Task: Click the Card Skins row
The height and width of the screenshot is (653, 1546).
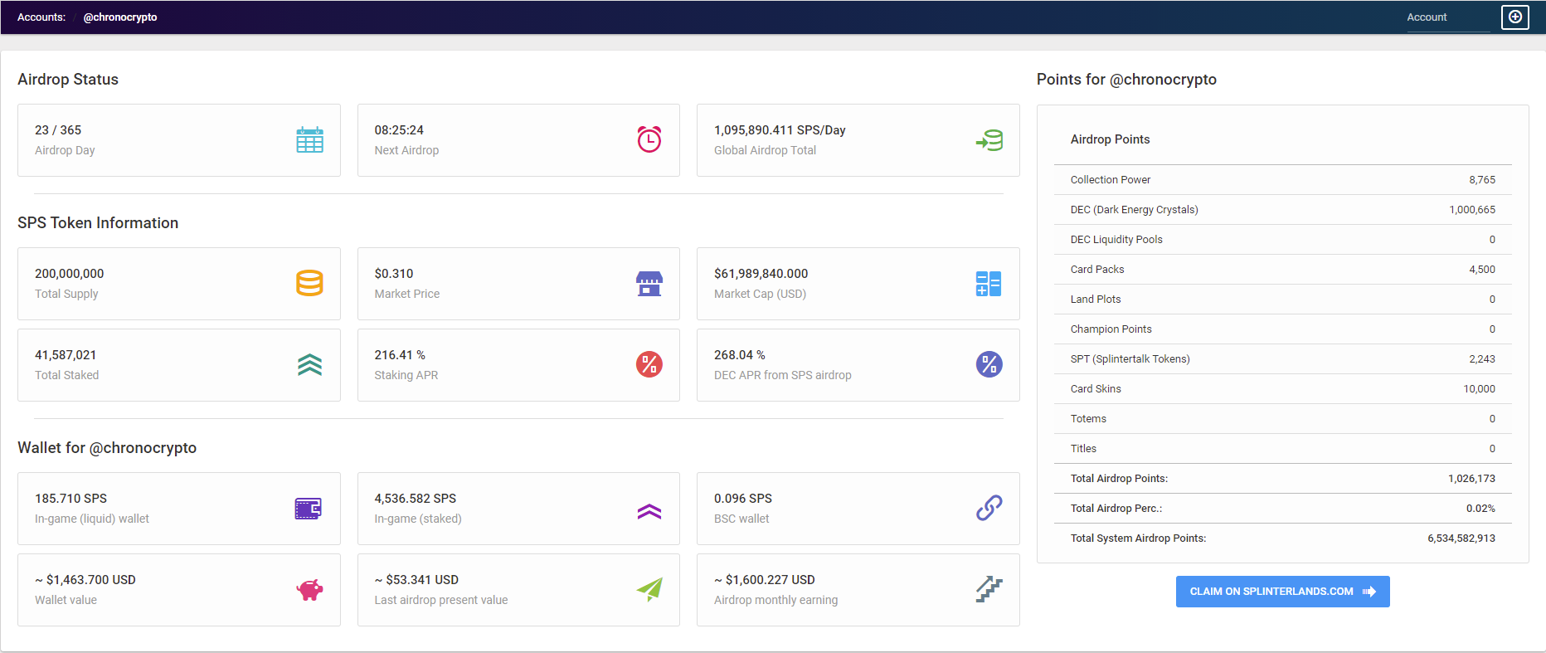Action: (1282, 389)
